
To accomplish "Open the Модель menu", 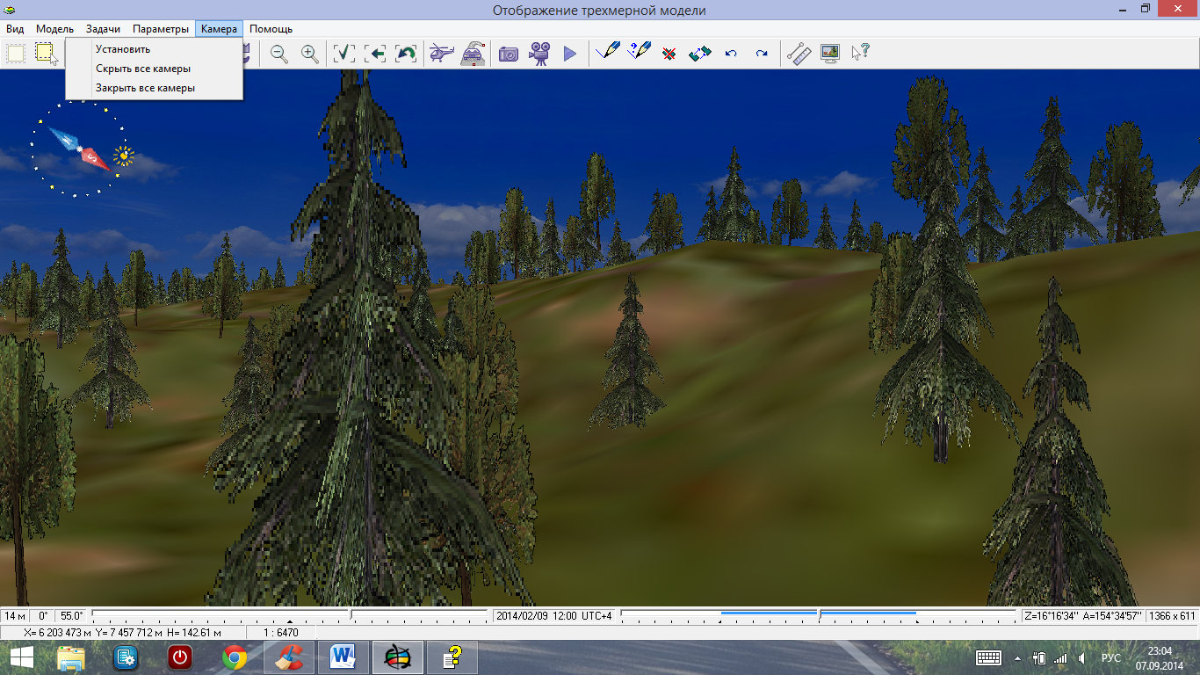I will [x=54, y=29].
